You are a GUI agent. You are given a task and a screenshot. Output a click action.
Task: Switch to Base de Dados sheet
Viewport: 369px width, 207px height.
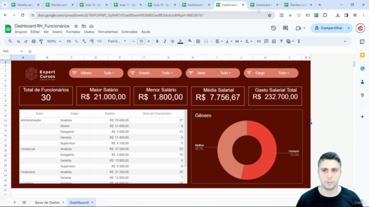point(47,202)
